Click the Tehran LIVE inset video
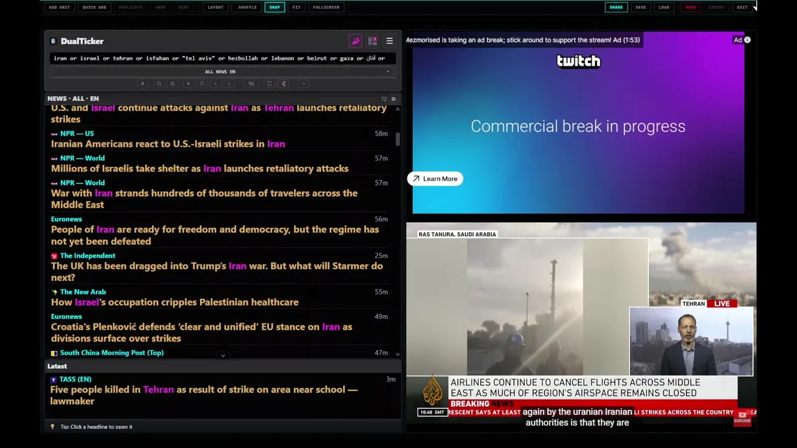Screen dimensions: 797x448 point(691,341)
